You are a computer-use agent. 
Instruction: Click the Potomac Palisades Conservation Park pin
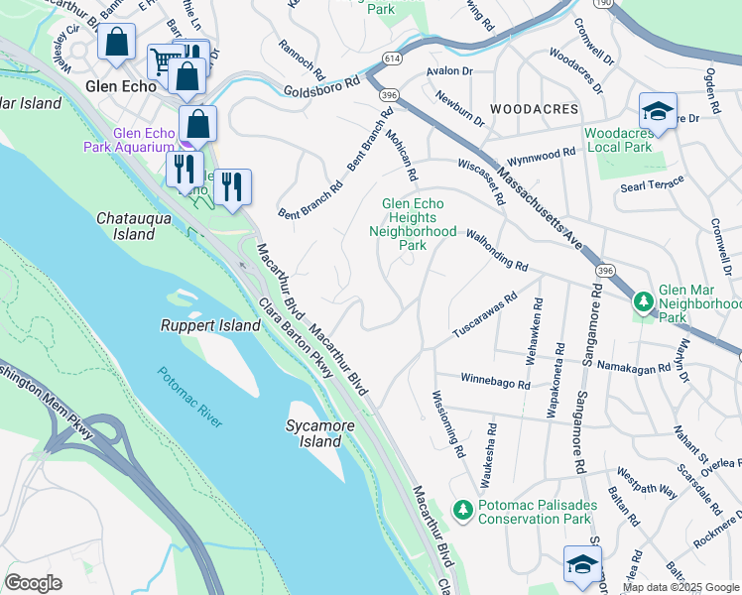click(463, 511)
